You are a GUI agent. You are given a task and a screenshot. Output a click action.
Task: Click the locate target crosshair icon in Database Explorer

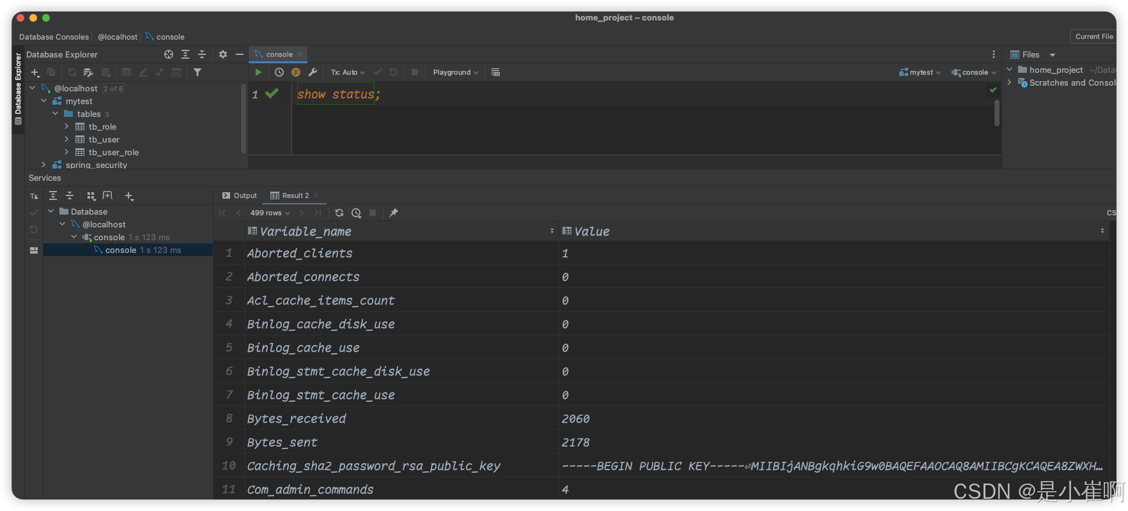pos(169,54)
